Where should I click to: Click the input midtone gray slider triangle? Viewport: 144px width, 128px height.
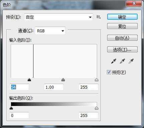63,80
